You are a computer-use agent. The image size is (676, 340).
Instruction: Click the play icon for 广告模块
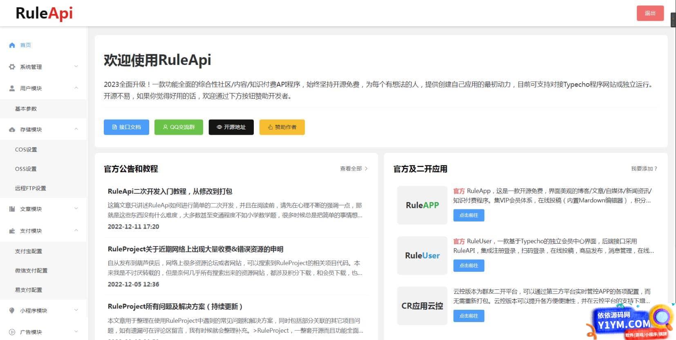[x=12, y=332]
